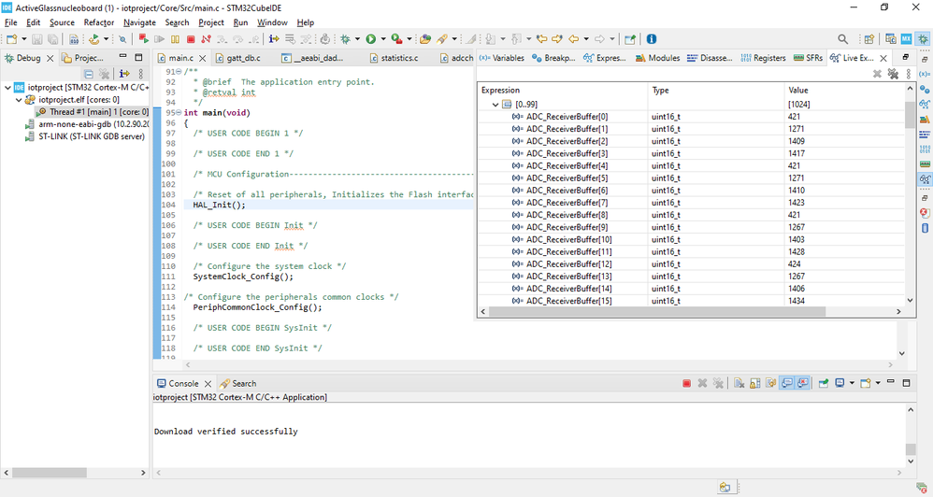Click the blue information icon in toolbar
The image size is (933, 497).
tap(652, 39)
